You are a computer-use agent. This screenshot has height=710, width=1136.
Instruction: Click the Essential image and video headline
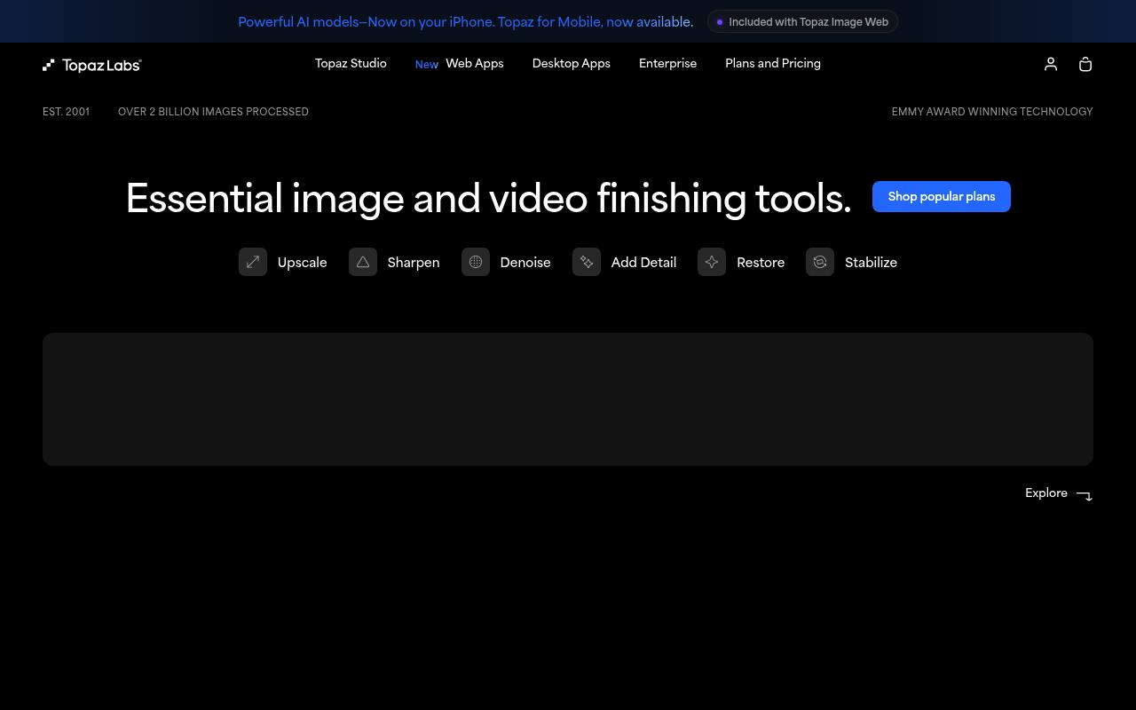click(488, 198)
